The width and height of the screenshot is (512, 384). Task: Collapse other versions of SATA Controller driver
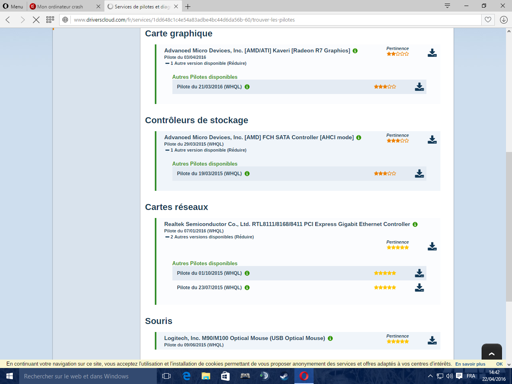coord(206,150)
